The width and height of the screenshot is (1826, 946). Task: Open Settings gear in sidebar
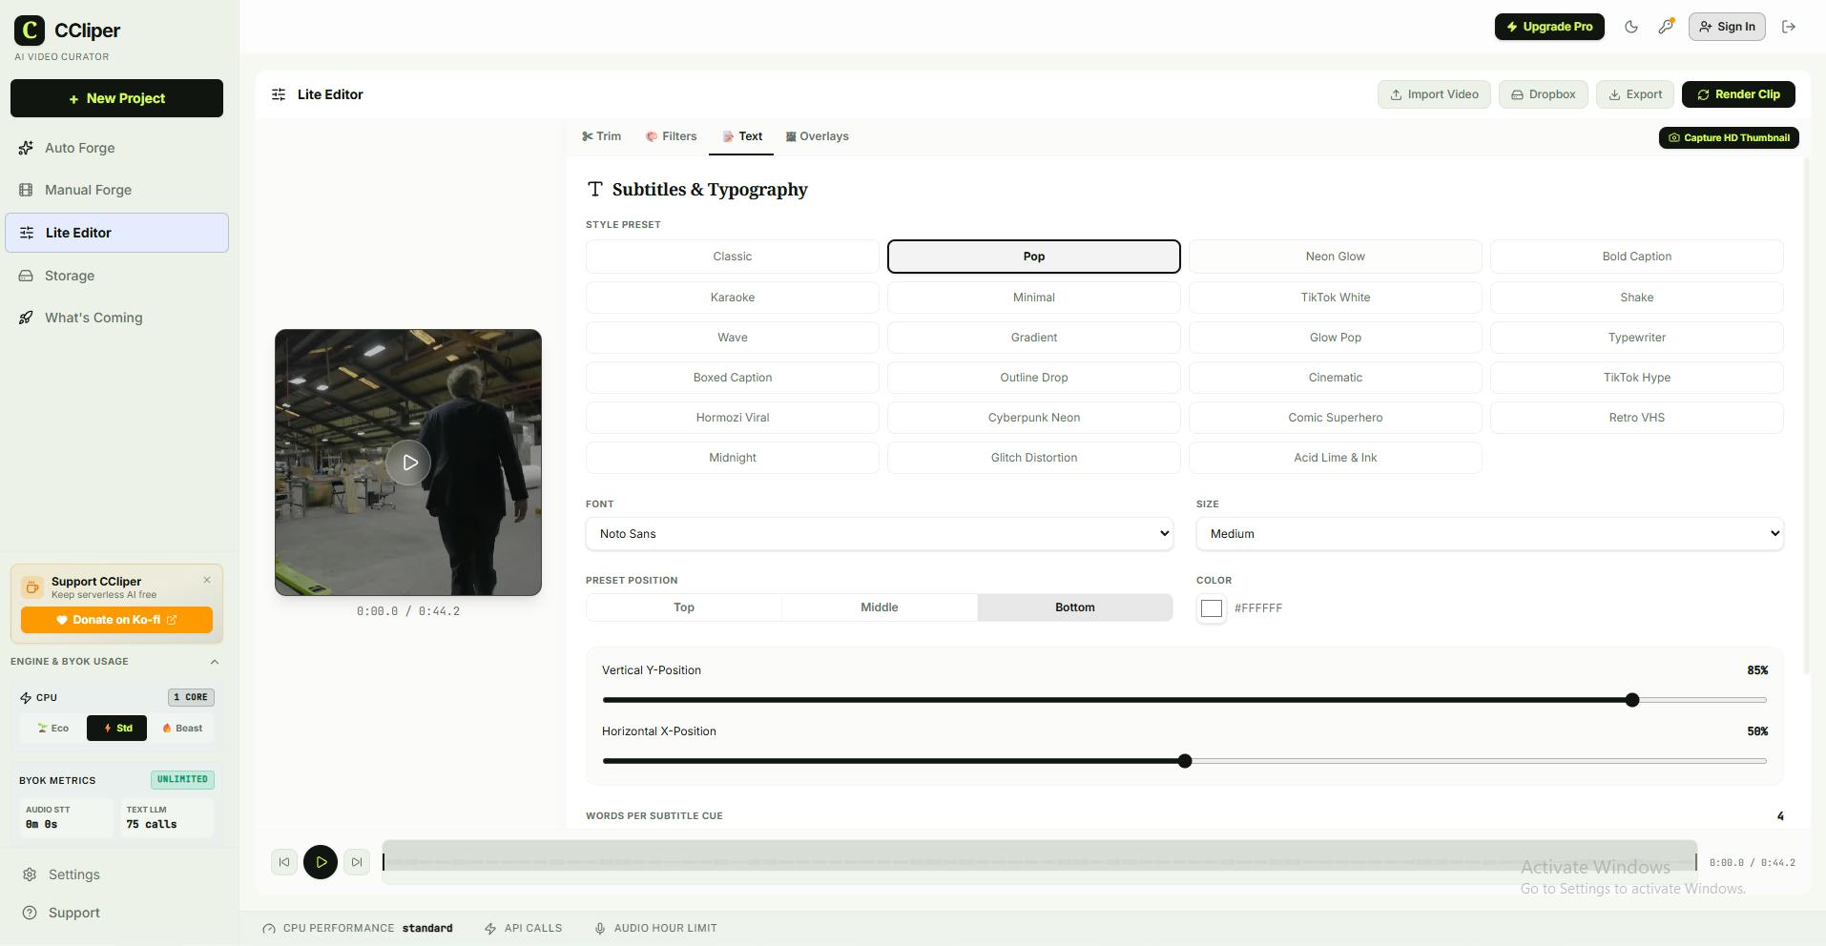tap(116, 874)
